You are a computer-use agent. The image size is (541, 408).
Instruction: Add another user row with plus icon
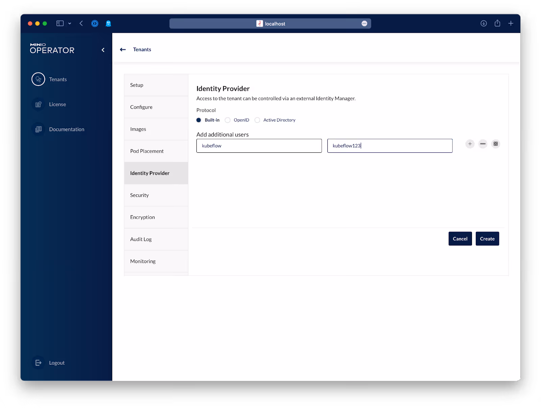470,144
